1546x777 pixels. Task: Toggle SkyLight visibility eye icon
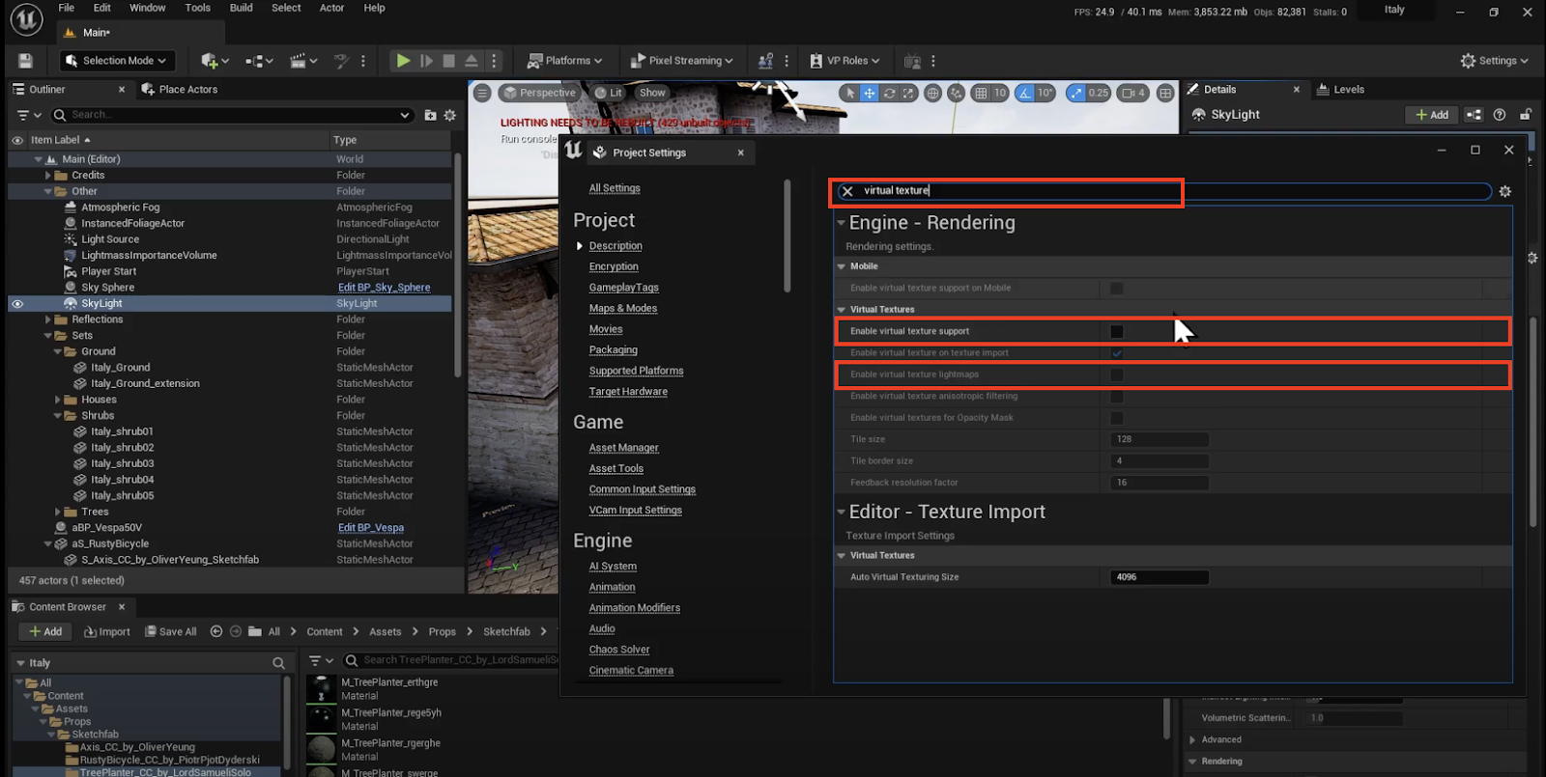[17, 303]
